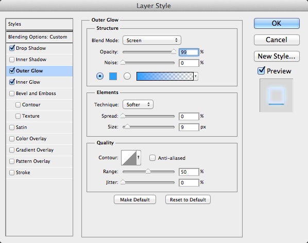The height and width of the screenshot is (243, 308).
Task: Open the Blend Mode Screen dropdown
Action: (x=151, y=40)
